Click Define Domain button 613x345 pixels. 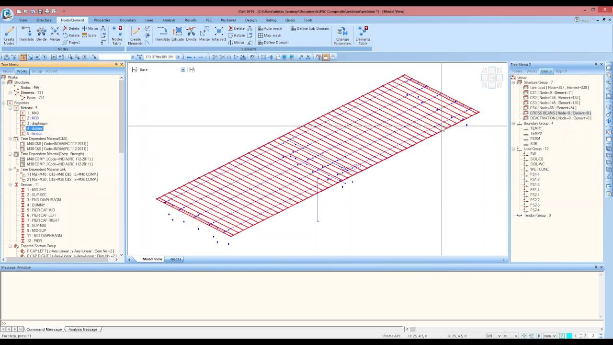click(x=273, y=43)
